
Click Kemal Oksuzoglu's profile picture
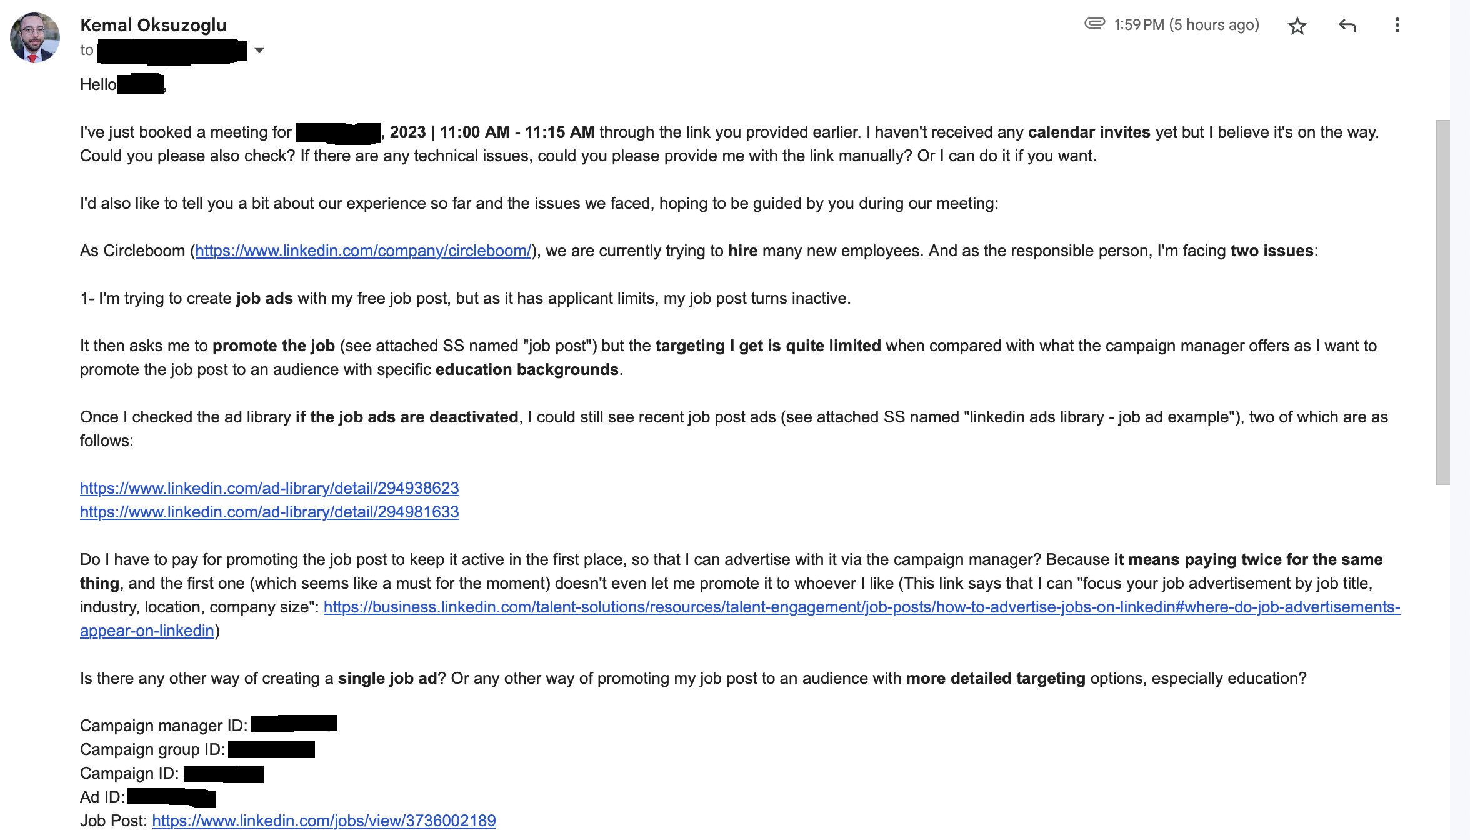click(35, 37)
